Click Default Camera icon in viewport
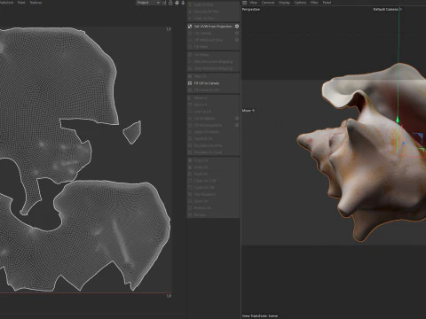Viewport: 426px width, 319px height. pos(400,9)
